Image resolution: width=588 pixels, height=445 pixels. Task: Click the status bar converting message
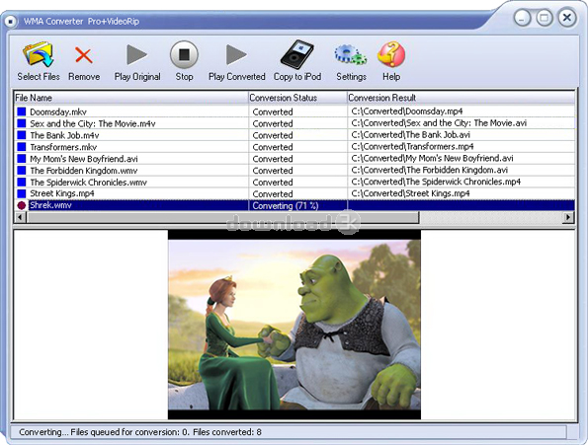coord(140,432)
